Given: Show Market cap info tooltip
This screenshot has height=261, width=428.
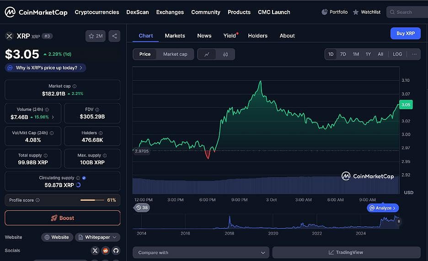Looking at the screenshot, I should tap(75, 86).
